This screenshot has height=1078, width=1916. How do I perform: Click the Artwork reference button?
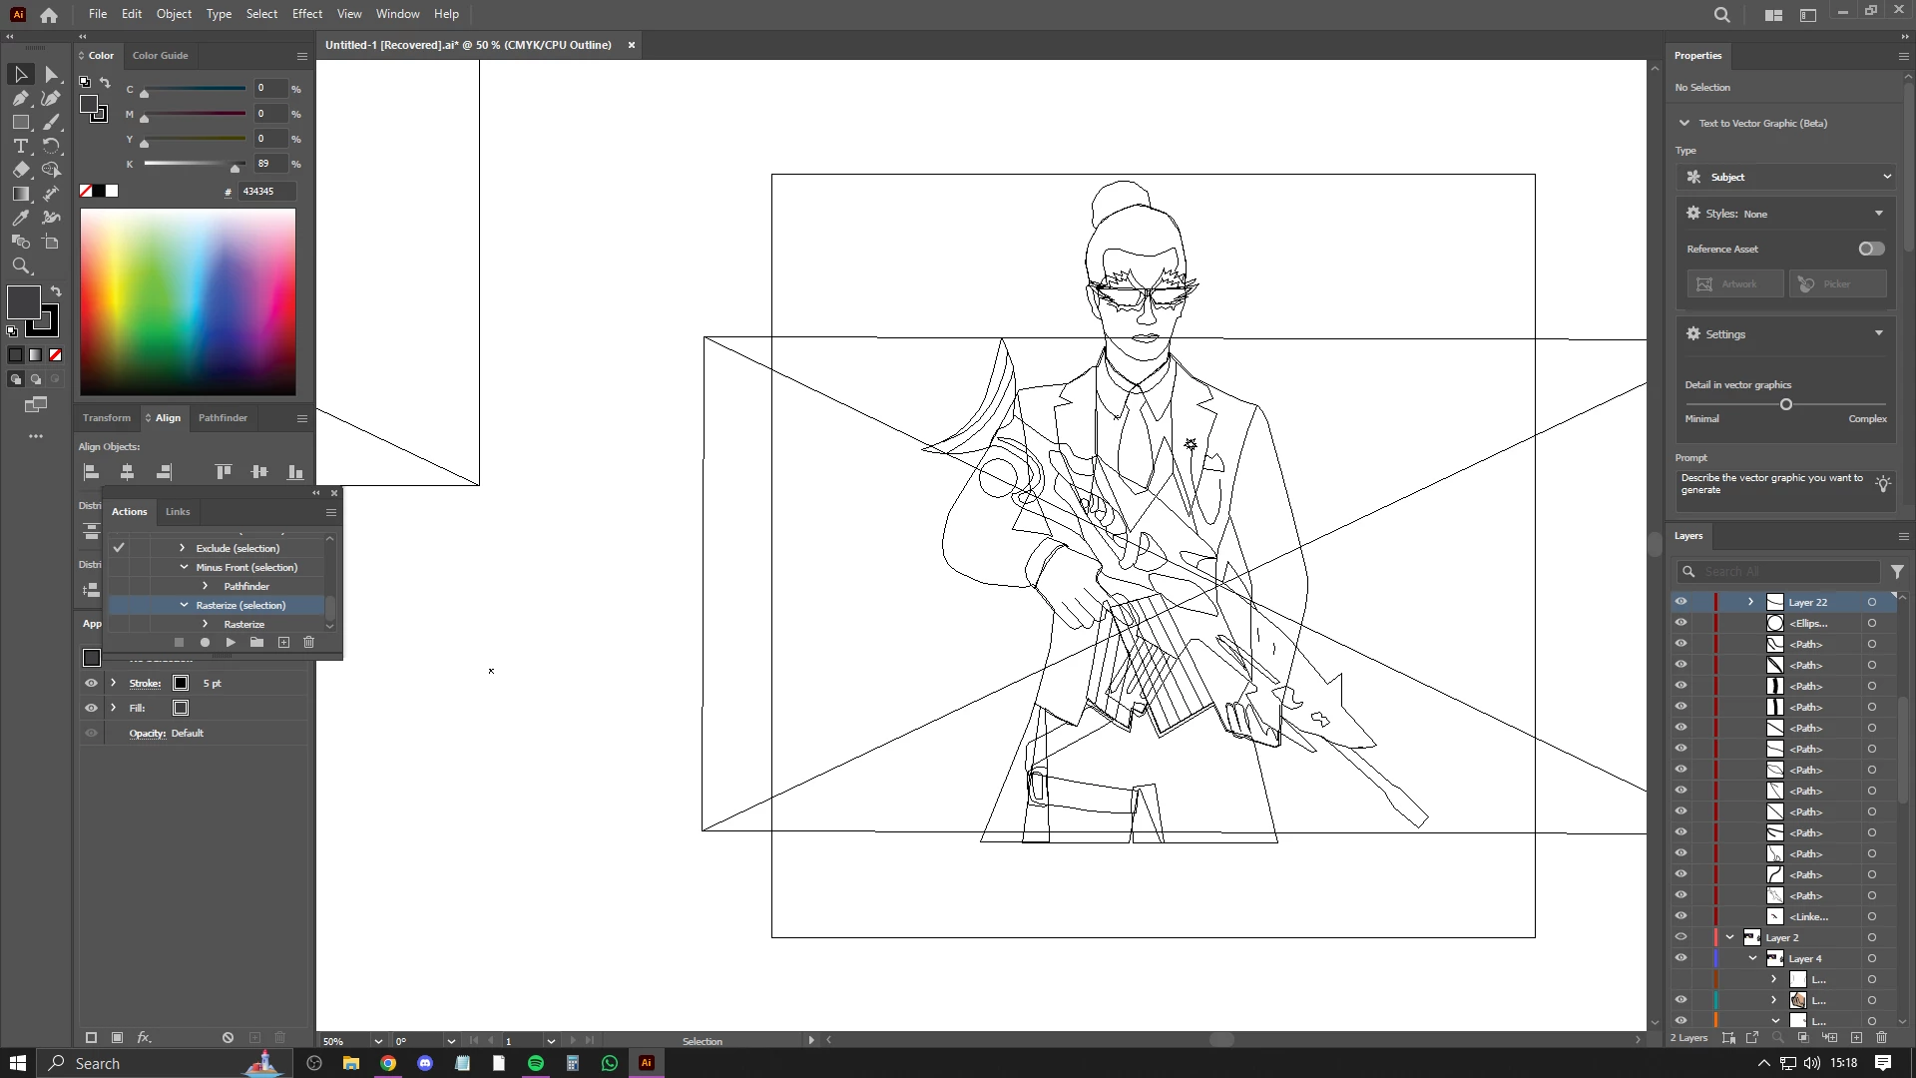1734,284
